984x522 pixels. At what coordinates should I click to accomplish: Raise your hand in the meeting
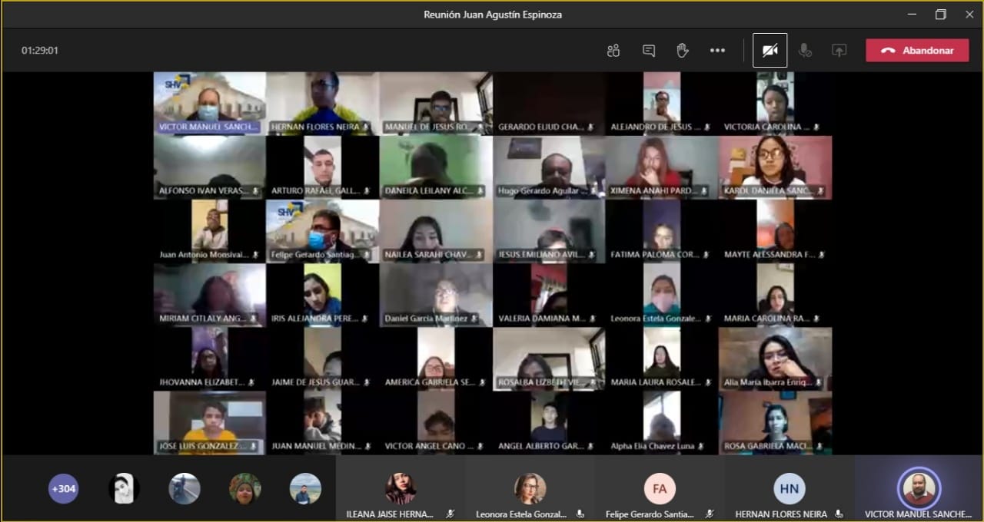point(682,51)
